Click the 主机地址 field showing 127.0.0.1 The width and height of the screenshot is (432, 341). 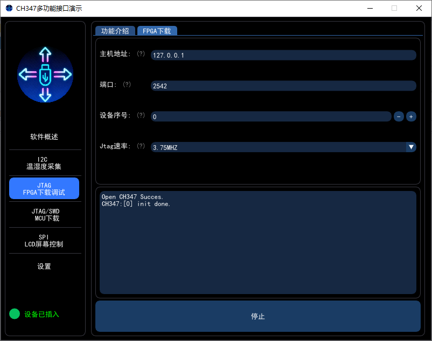pyautogui.click(x=283, y=55)
